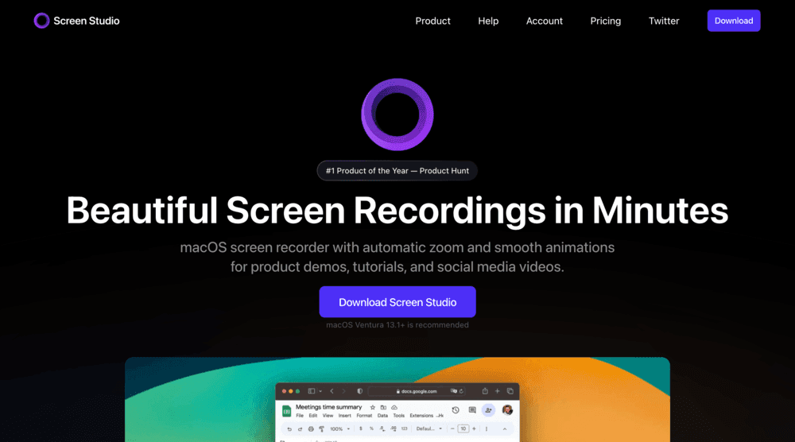Open the Default font dropdown
795x442 pixels.
pos(429,428)
